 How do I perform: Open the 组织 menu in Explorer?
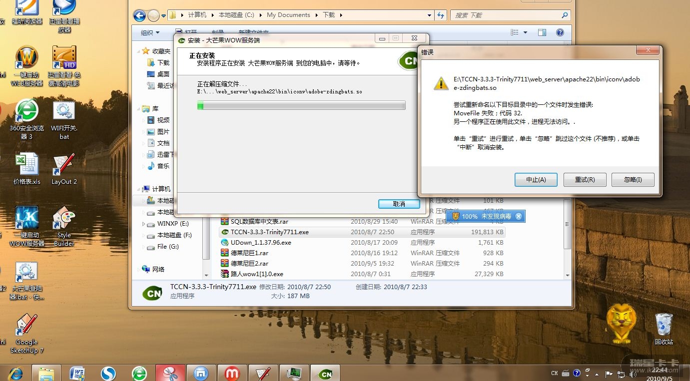tap(150, 32)
